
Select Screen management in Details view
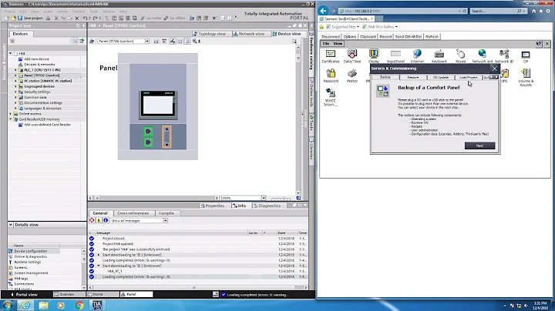pos(31,273)
